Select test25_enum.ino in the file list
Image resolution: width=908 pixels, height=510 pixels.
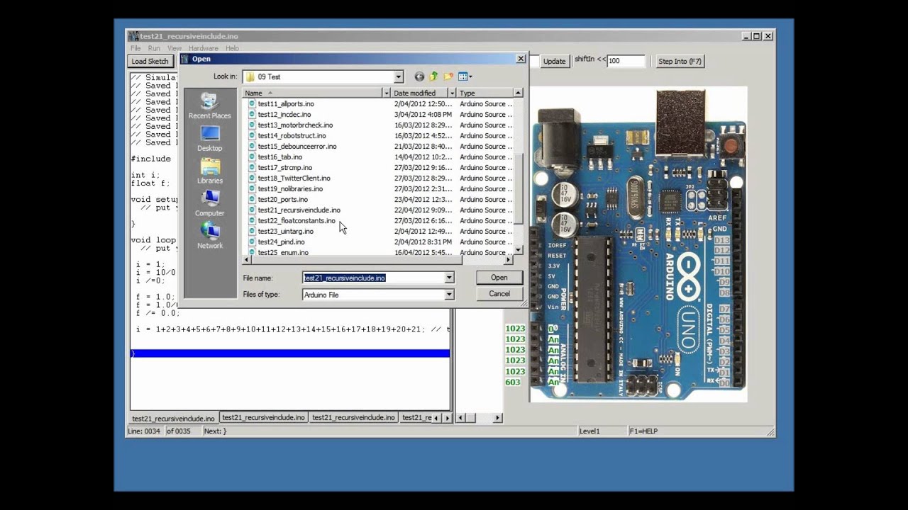(283, 251)
